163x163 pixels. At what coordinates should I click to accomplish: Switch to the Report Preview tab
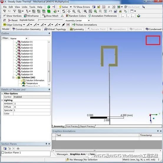[87, 126]
